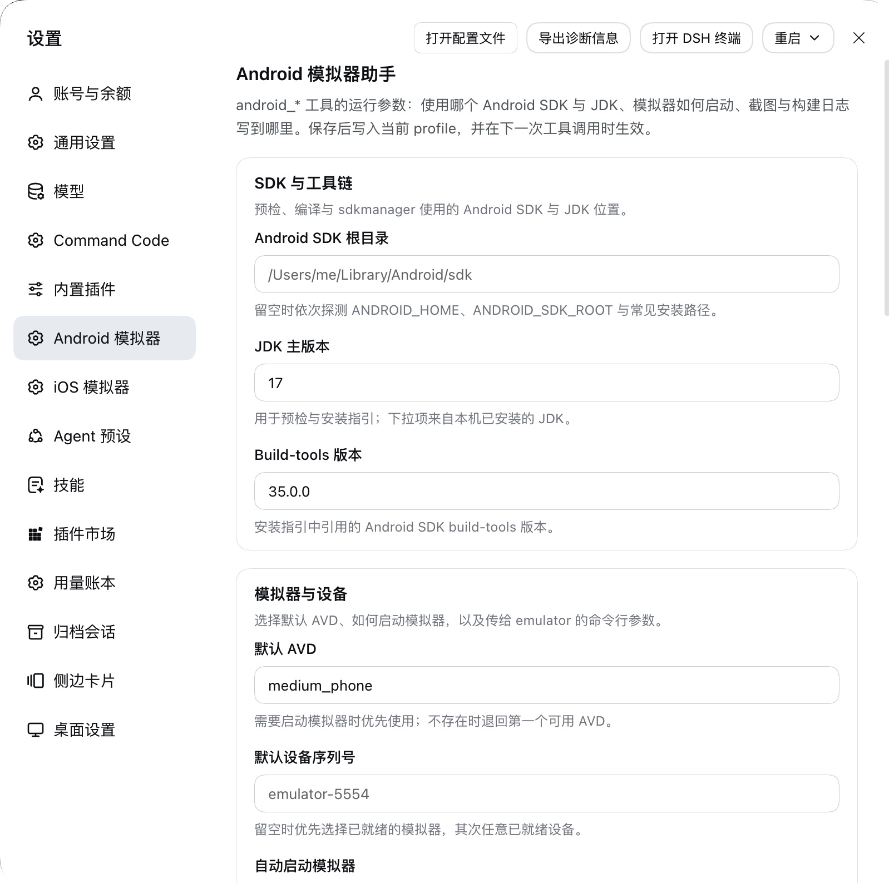Focus the Android SDK 根目录 input field
The height and width of the screenshot is (883, 889).
547,274
